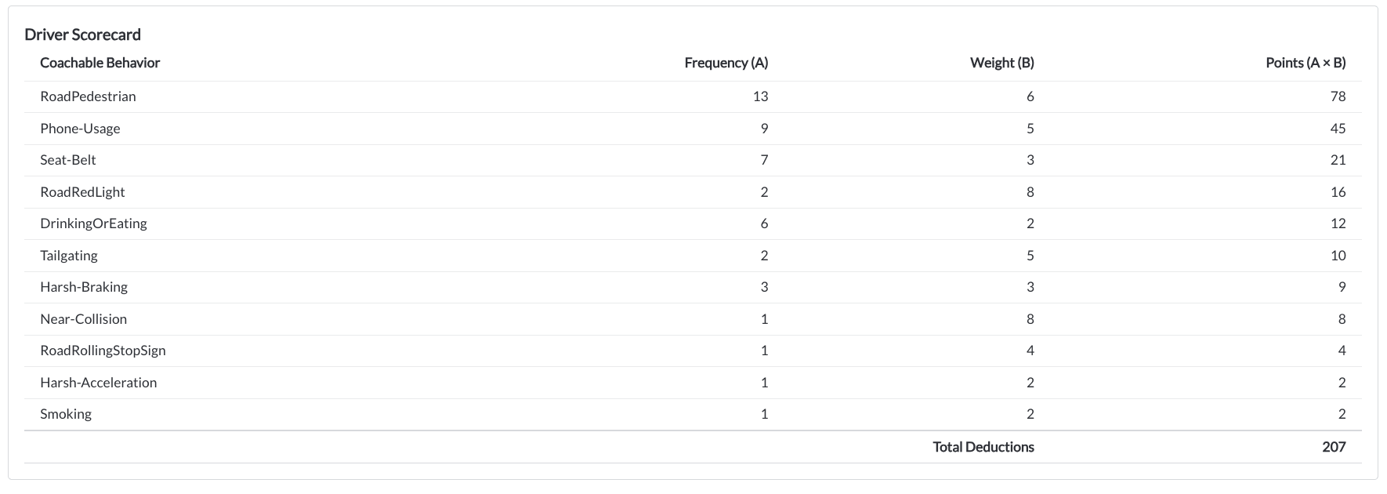Click the Driver Scorecard title
This screenshot has height=494, width=1387.
coord(82,35)
